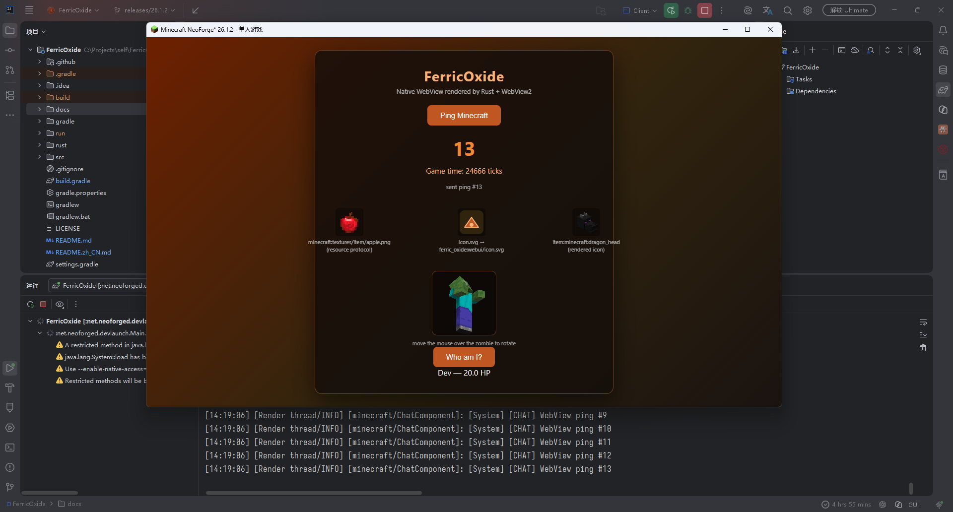Image resolution: width=953 pixels, height=512 pixels.
Task: Open the releases/26.1.2 branch dropdown
Action: 144,10
